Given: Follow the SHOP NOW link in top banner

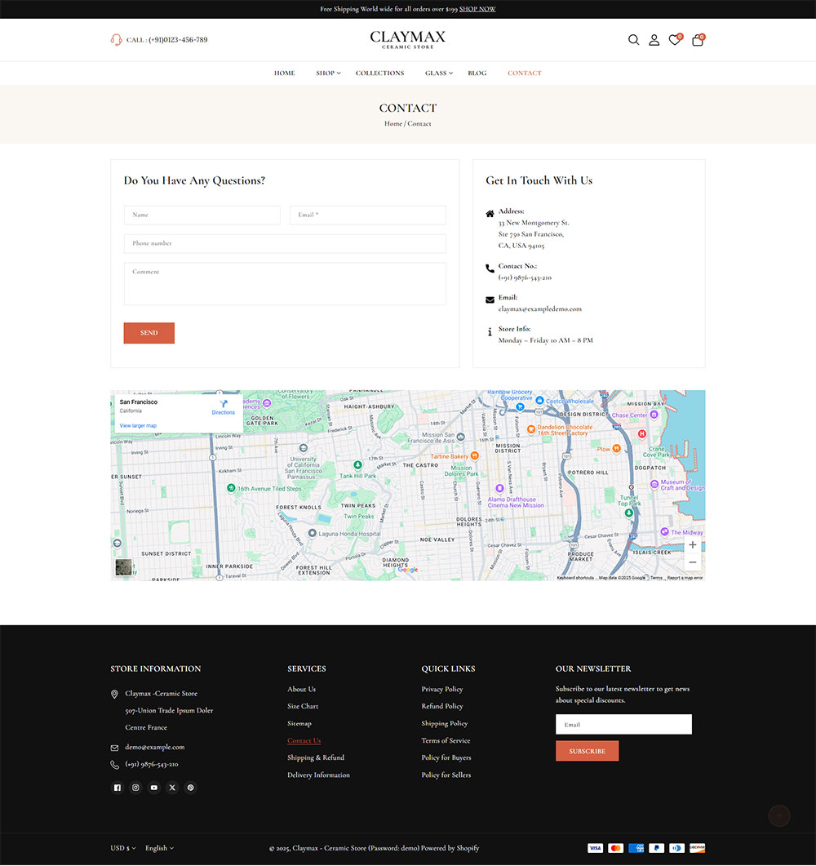Looking at the screenshot, I should click(477, 9).
